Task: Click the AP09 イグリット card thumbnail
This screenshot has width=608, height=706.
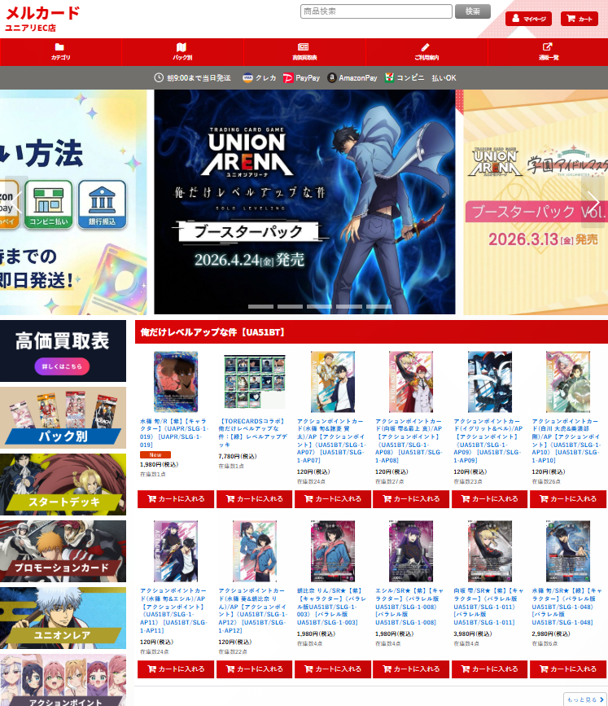Action: coord(490,382)
